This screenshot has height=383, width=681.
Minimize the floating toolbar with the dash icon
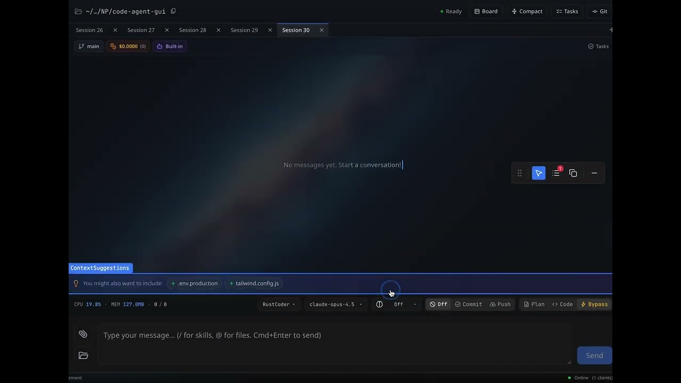594,173
